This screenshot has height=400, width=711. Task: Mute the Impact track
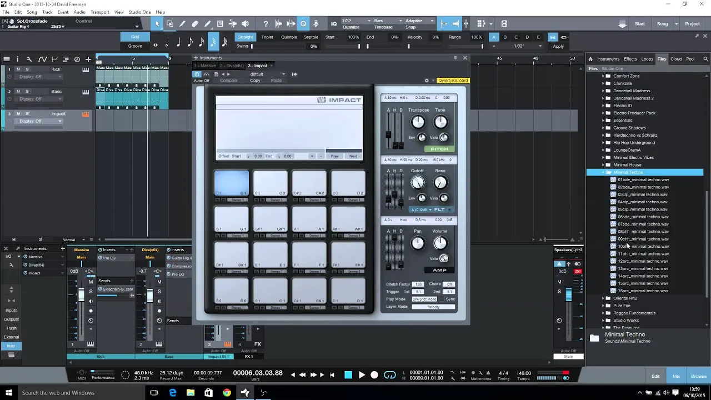pos(18,113)
